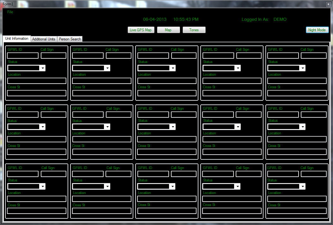333x225 pixels.
Task: Click Cross St field in middle row's first panel
Action: pyautogui.click(x=37, y=152)
